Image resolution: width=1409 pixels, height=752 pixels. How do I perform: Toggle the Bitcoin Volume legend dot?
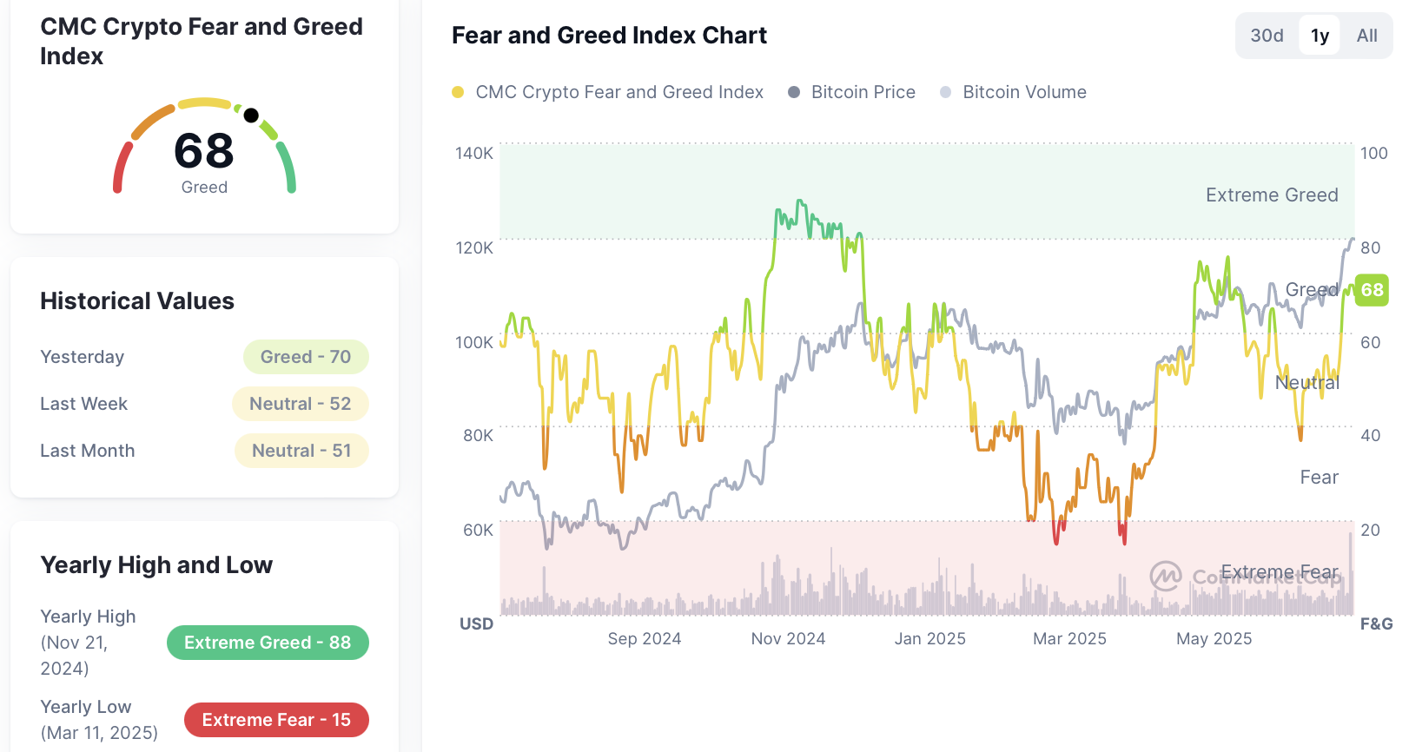(945, 92)
